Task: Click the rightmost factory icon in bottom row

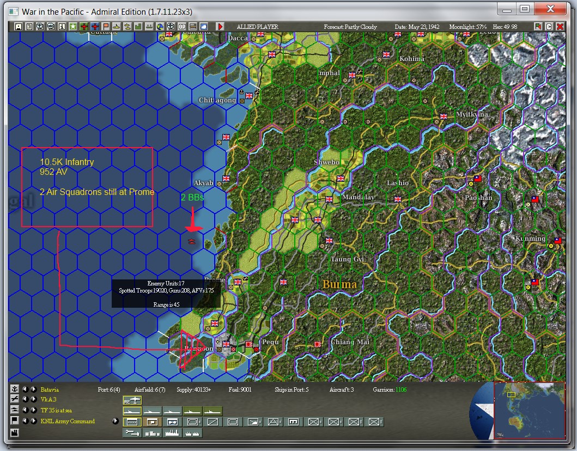Action: point(193,434)
